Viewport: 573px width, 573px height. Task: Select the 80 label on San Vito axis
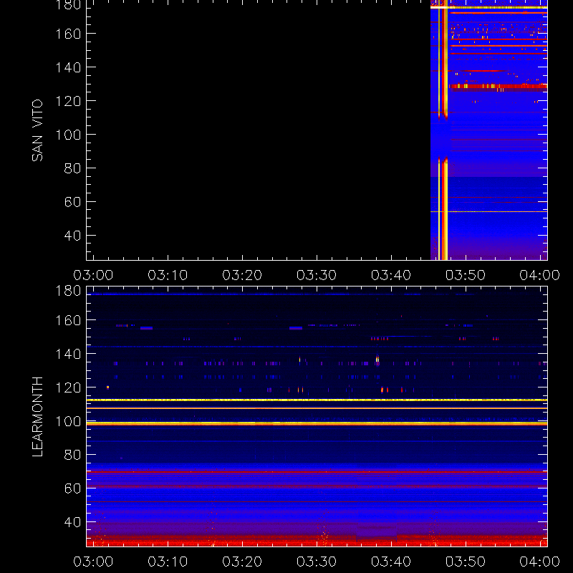(72, 168)
